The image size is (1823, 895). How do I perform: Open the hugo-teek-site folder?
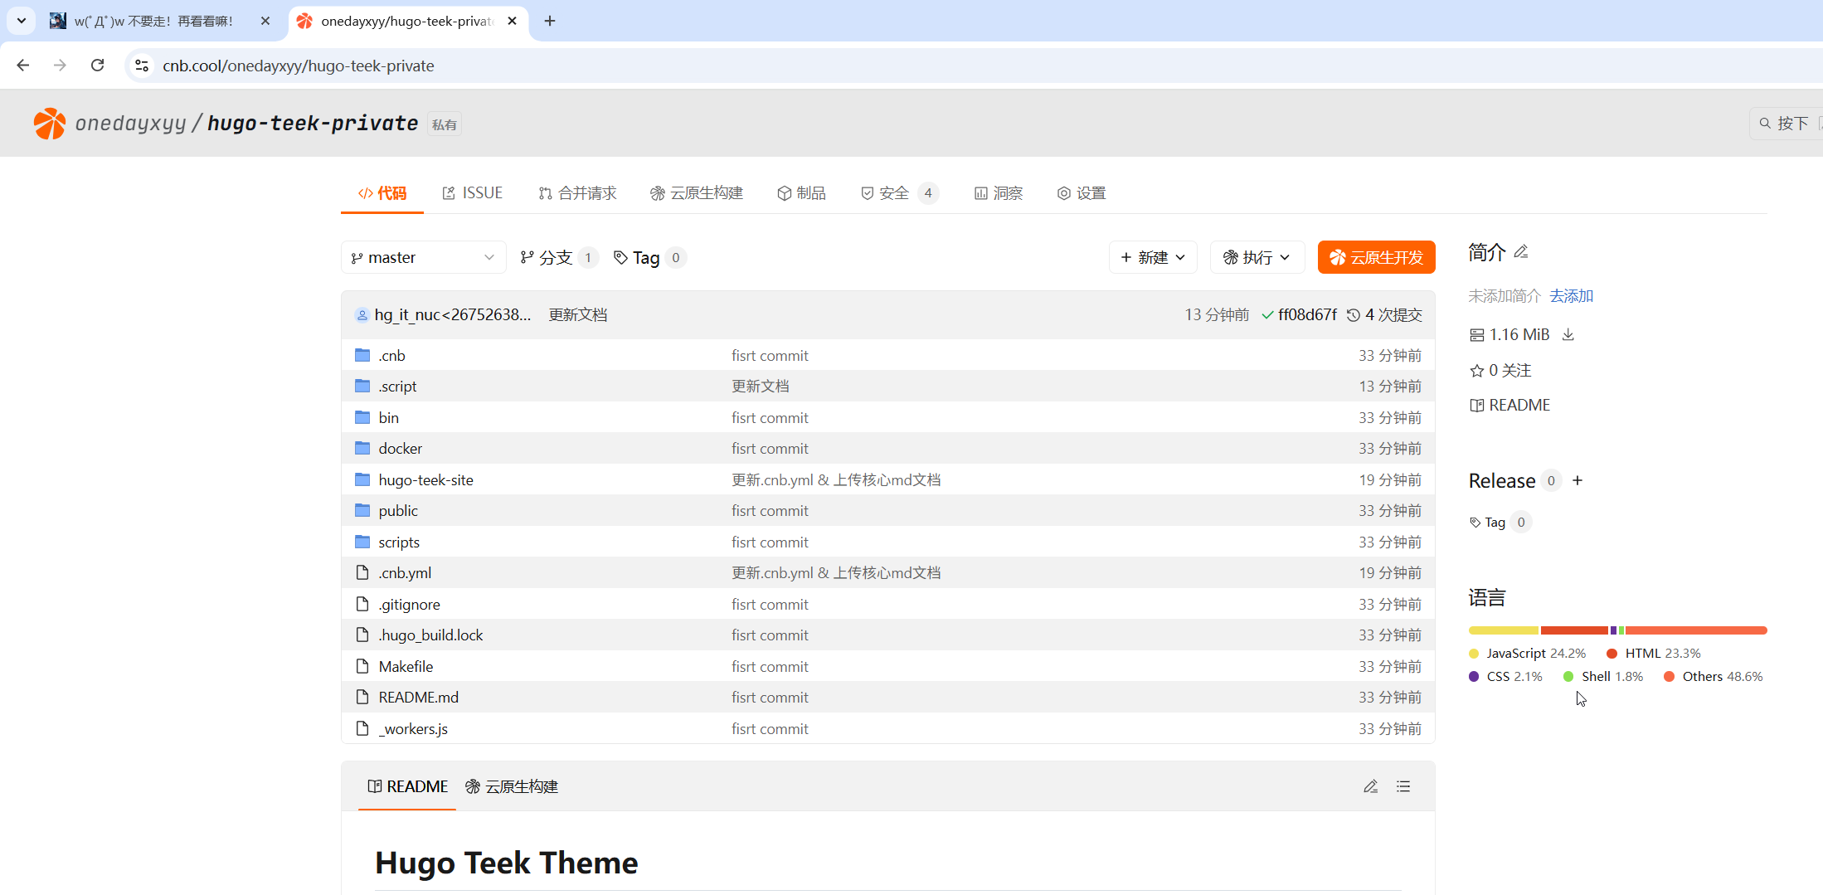pyautogui.click(x=425, y=480)
